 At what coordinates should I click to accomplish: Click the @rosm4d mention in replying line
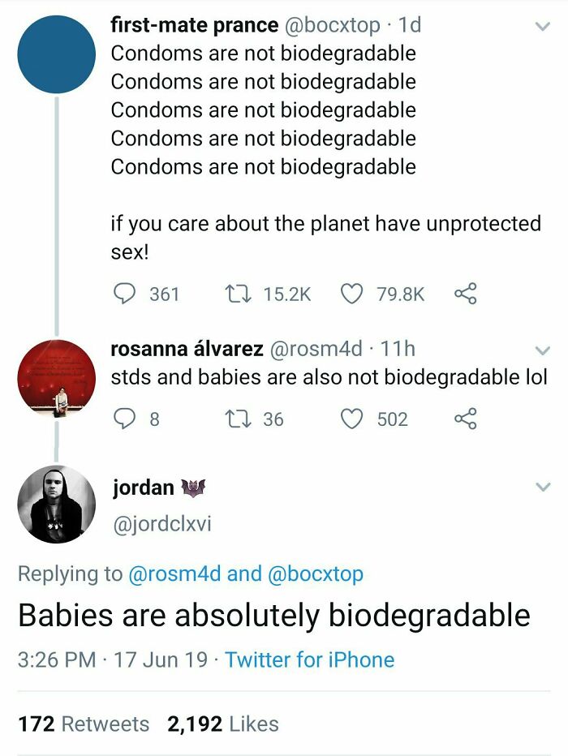pos(175,572)
